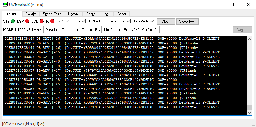Switch to the Update tab
Image resolution: width=256 pixels, height=127 pixels.
point(74,14)
